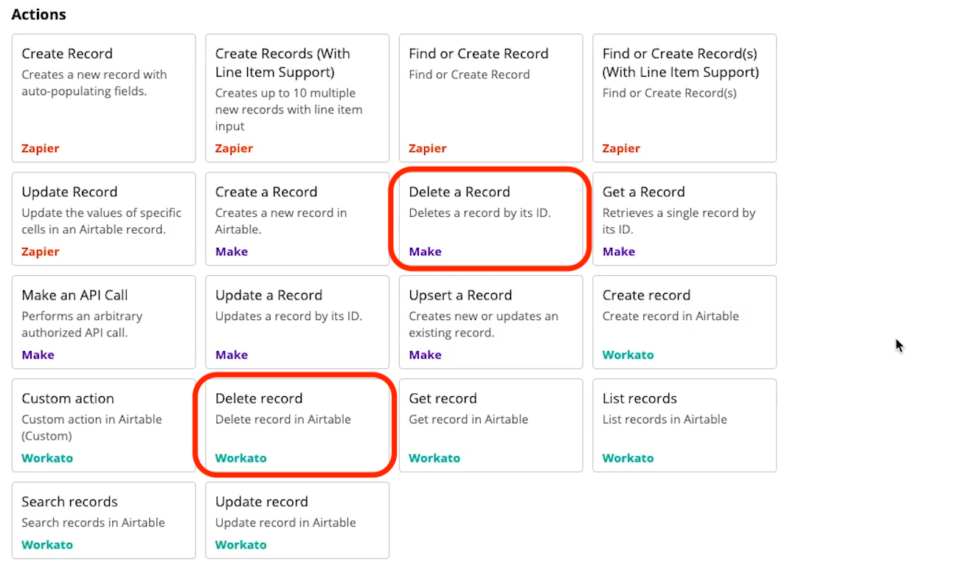Pick Workato's 'Create record in Airtable' card
The width and height of the screenshot is (967, 579).
[x=684, y=322]
